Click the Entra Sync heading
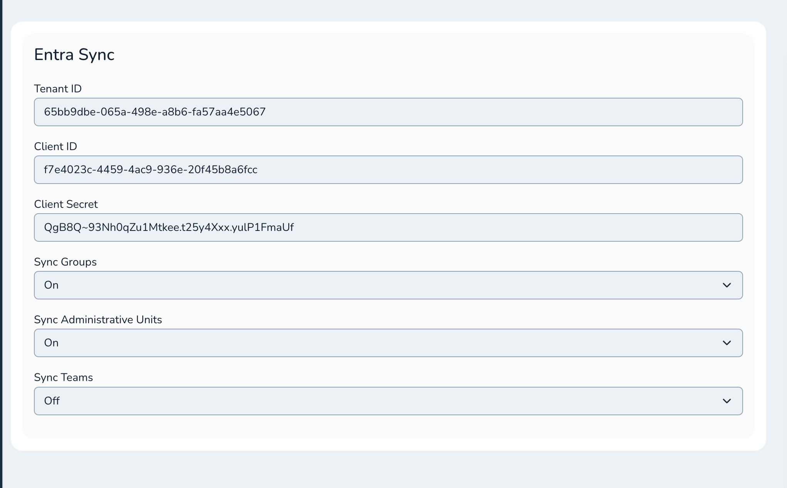The image size is (787, 488). (74, 55)
